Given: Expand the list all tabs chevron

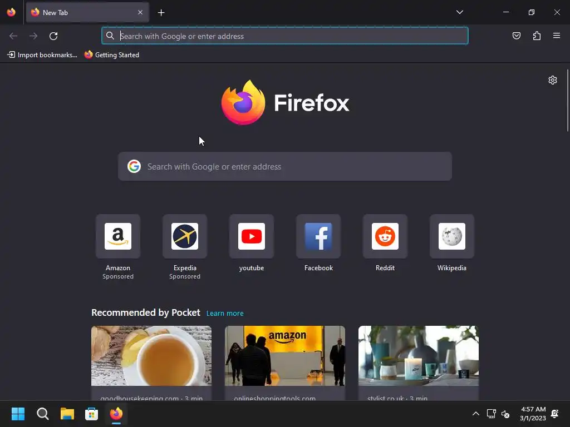Looking at the screenshot, I should (x=459, y=12).
